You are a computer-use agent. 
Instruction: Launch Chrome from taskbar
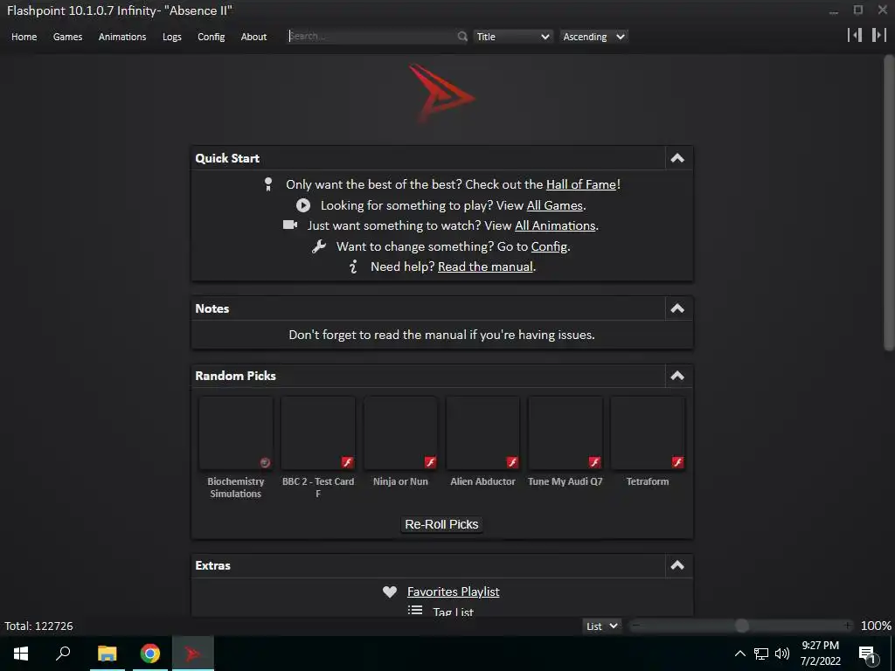tap(150, 654)
